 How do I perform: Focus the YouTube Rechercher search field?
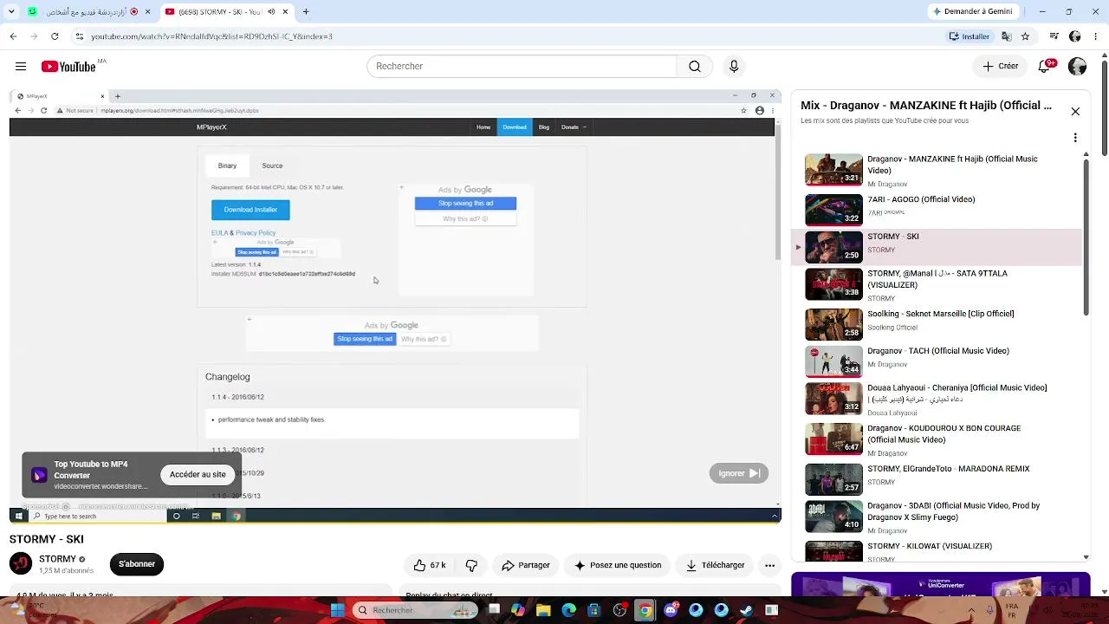[x=522, y=67]
